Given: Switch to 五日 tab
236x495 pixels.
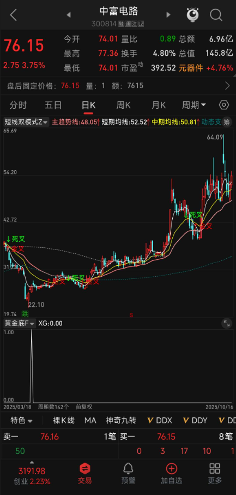Looking at the screenshot, I should pyautogui.click(x=53, y=105).
